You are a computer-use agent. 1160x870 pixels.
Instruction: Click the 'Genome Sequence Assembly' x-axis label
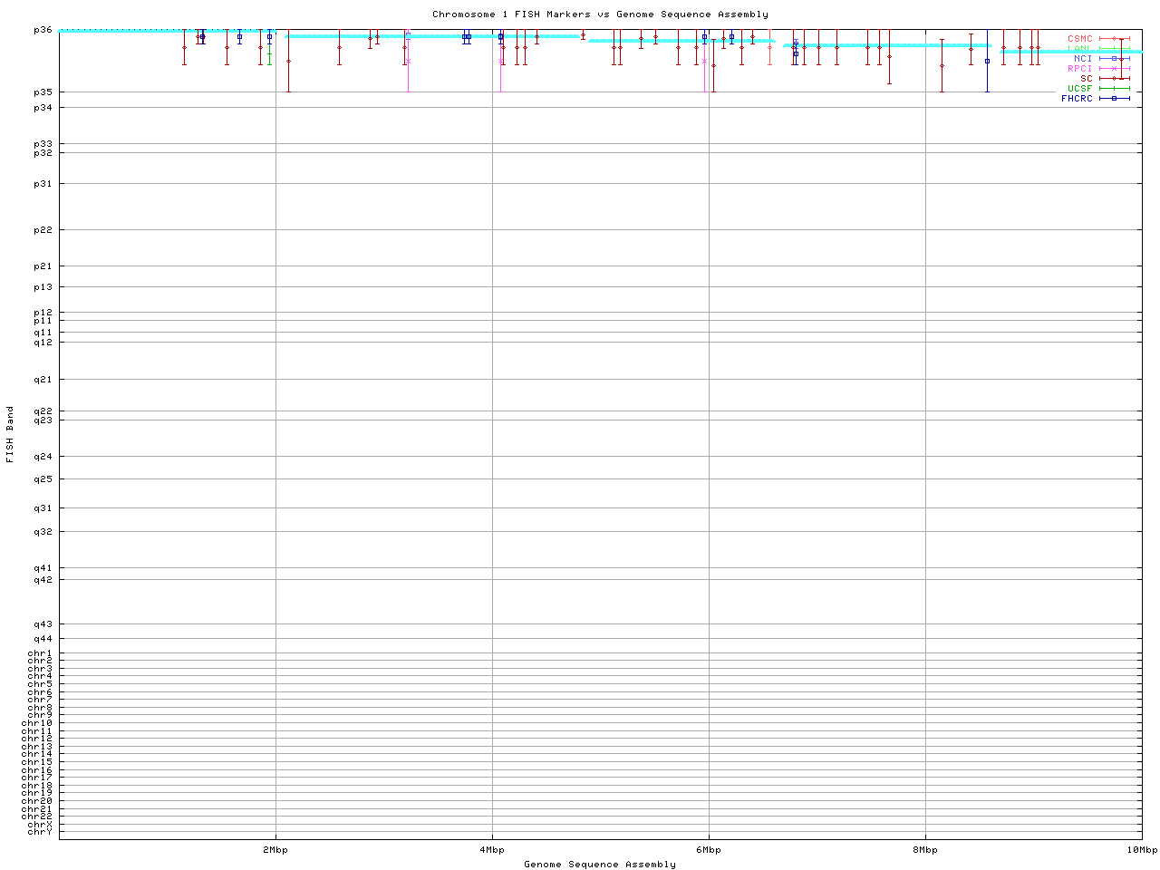(x=600, y=865)
